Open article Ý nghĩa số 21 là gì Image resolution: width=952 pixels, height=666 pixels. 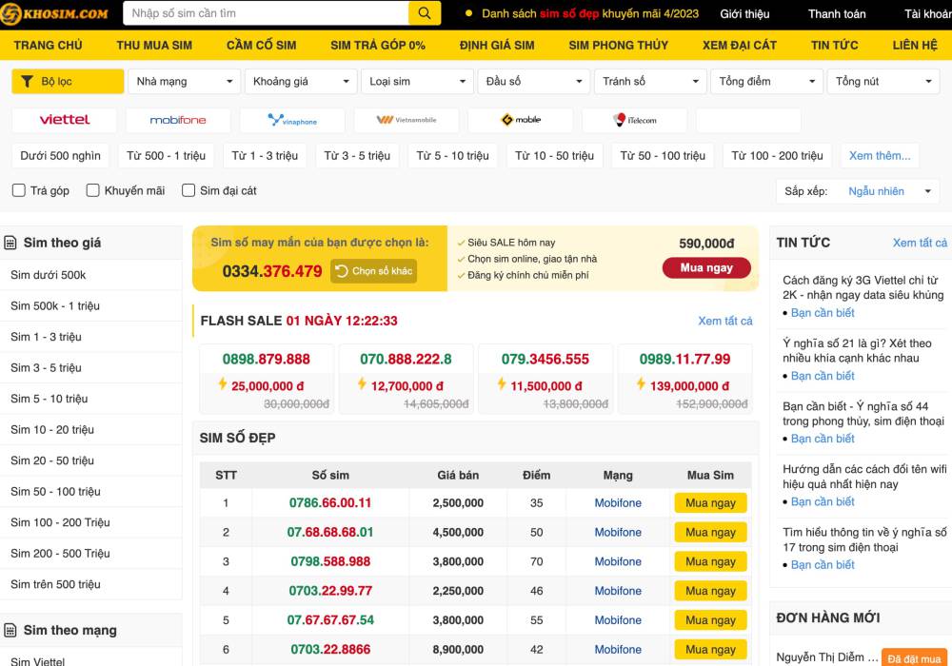(x=857, y=350)
